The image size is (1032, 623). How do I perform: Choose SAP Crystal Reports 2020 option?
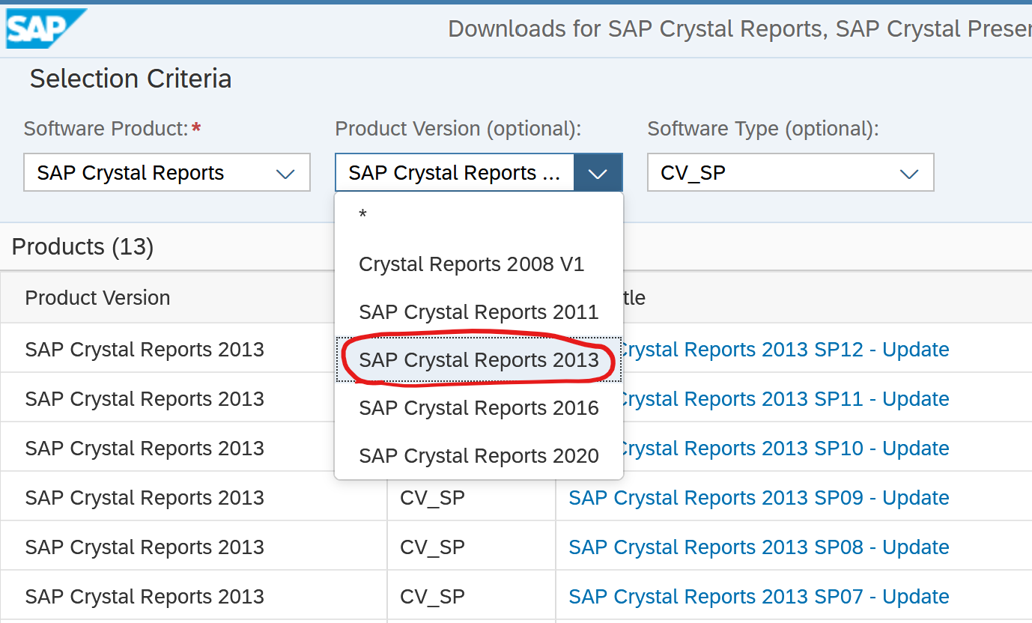coord(479,456)
